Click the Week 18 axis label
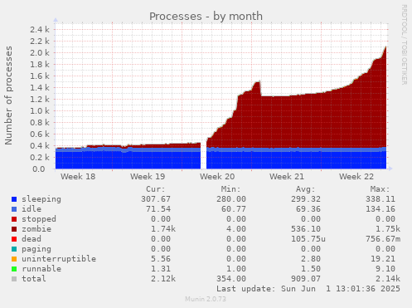 pyautogui.click(x=78, y=177)
